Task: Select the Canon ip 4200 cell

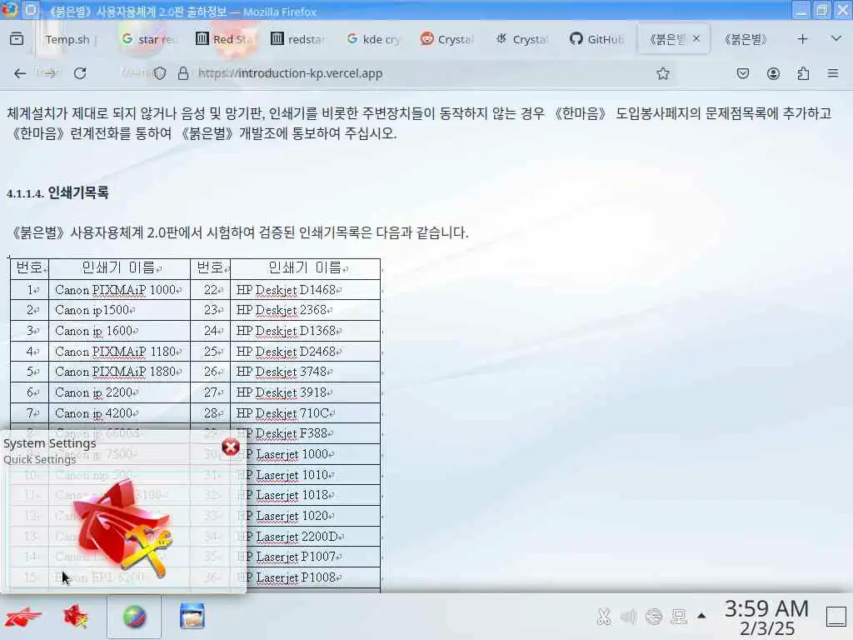Action: pos(120,413)
